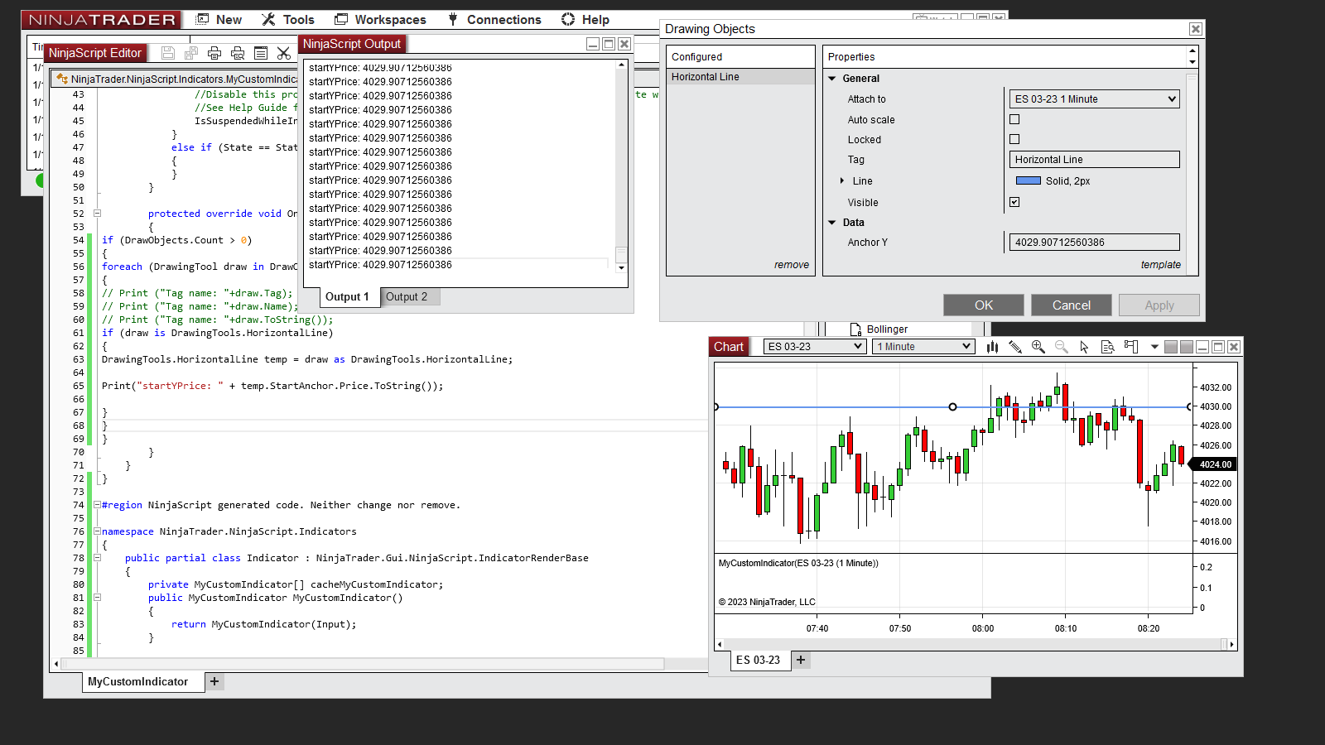Click the Properties panel scroll up arrow

tap(1192, 52)
